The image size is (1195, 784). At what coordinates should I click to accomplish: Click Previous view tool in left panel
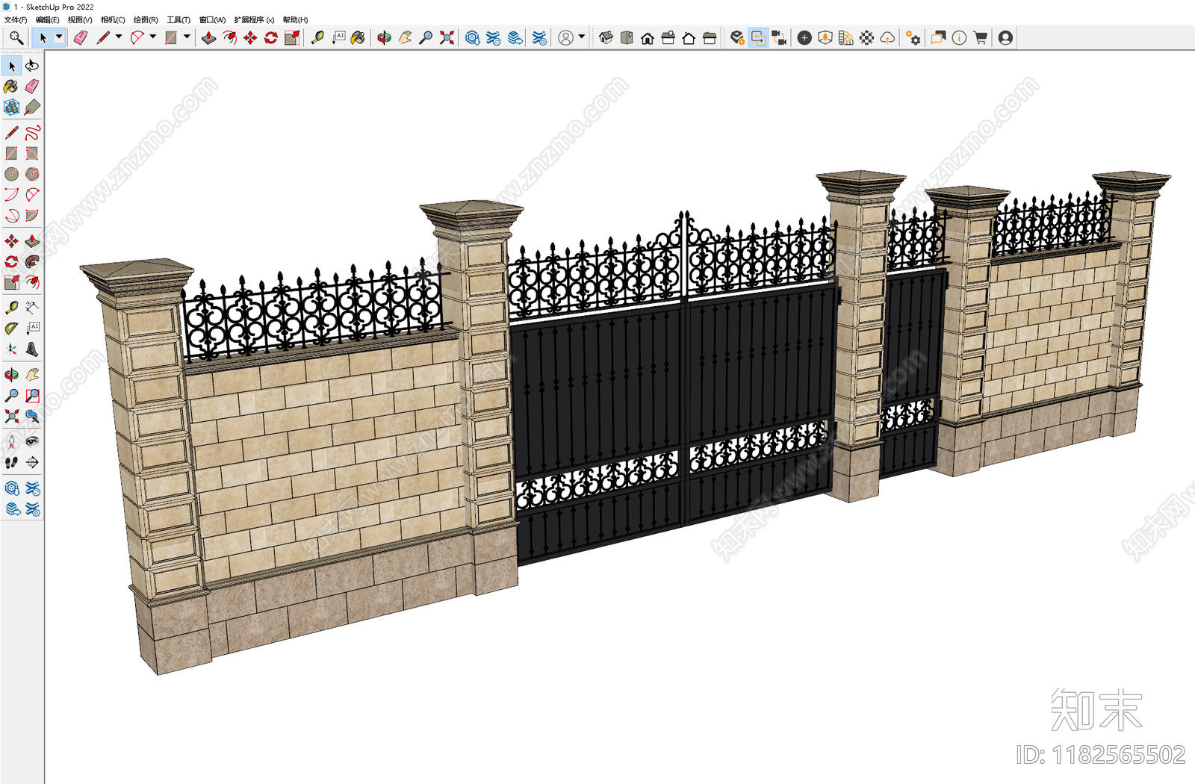point(32,416)
